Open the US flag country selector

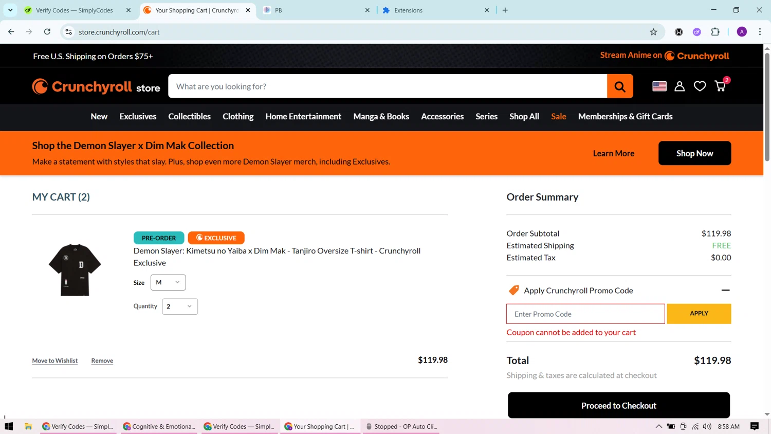[x=659, y=86]
